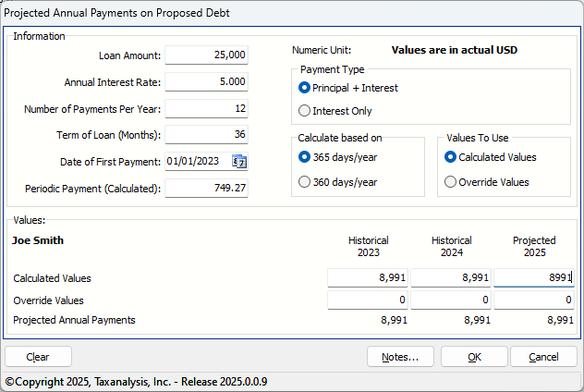Click the Projected Annual Payments 2025 total
The width and height of the screenshot is (584, 392).
coord(560,320)
